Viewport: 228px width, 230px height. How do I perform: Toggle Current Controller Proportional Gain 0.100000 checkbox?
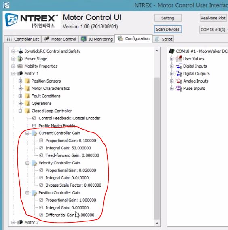click(41, 141)
